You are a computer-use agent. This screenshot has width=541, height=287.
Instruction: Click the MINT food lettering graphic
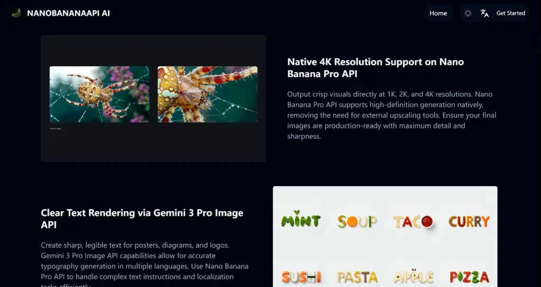(301, 219)
